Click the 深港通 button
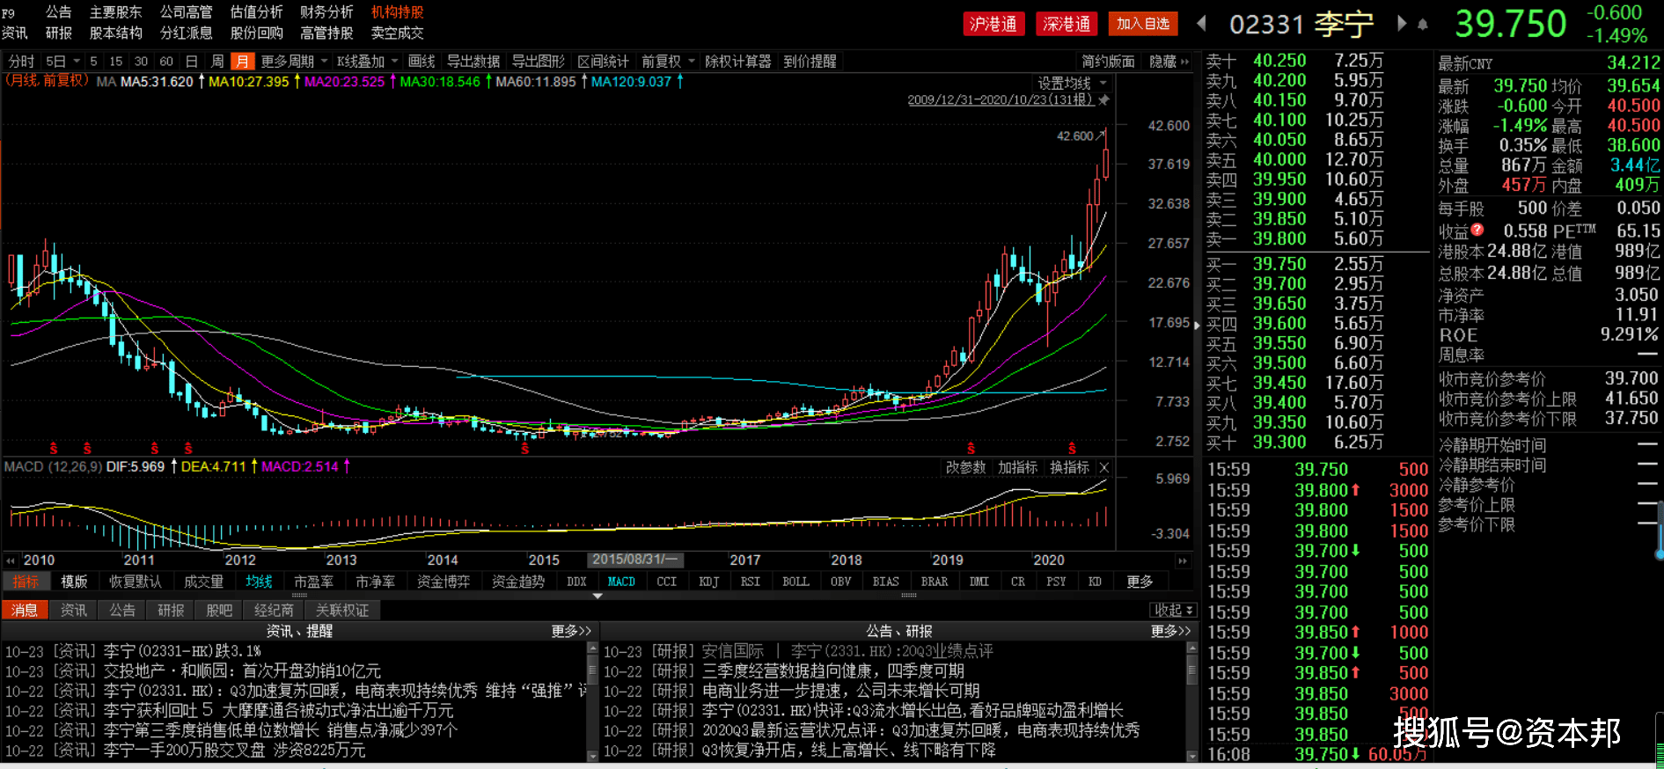The height and width of the screenshot is (769, 1664). (x=1067, y=24)
